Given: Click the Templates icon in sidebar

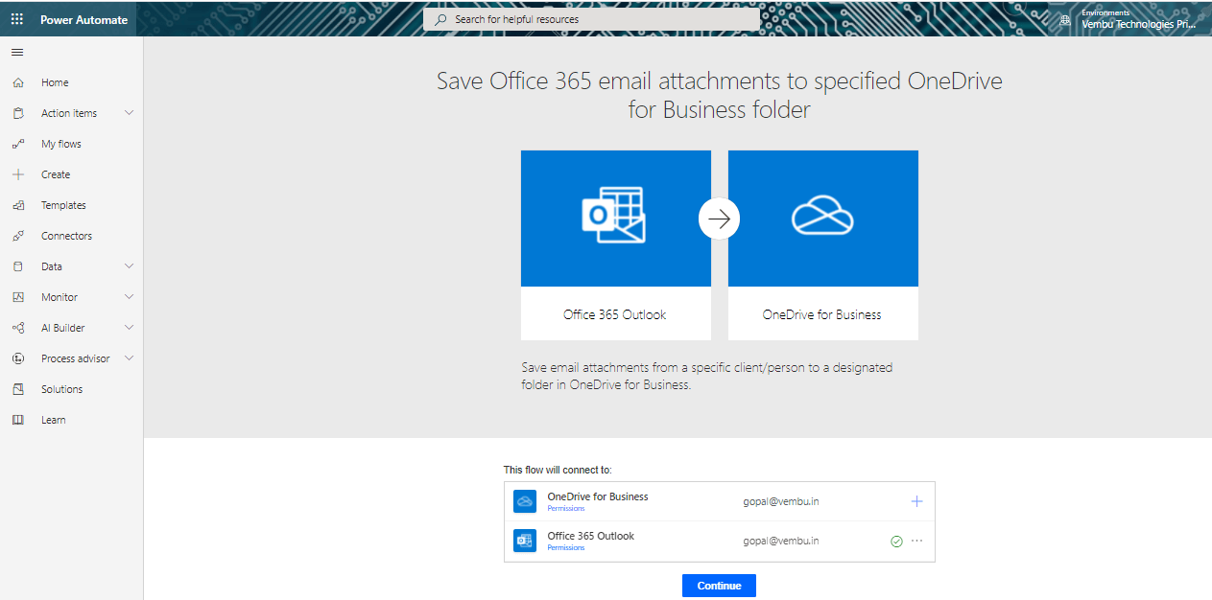Looking at the screenshot, I should (18, 205).
